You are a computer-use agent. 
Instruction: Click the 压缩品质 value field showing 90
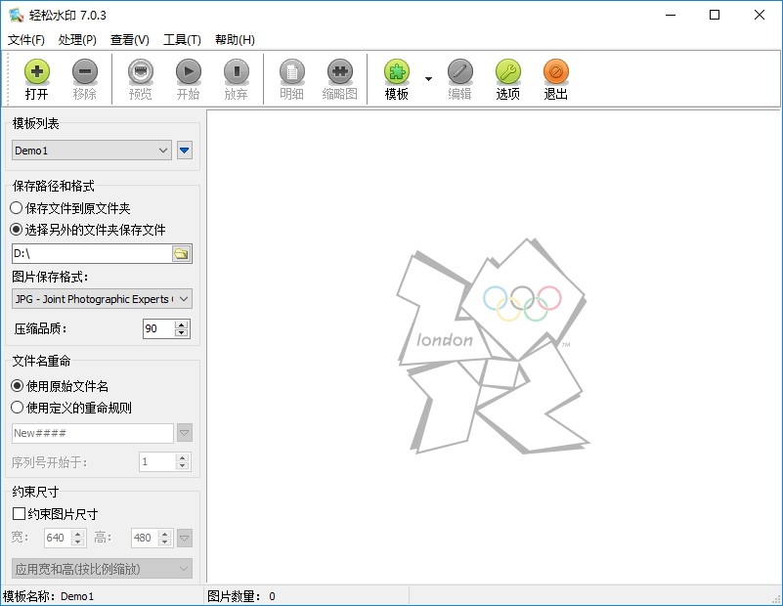coord(158,328)
